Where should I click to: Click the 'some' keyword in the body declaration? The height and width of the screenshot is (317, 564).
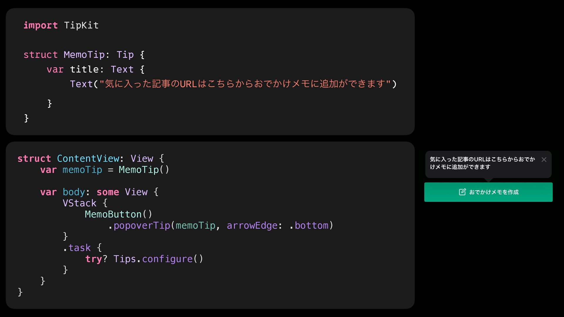tap(108, 192)
